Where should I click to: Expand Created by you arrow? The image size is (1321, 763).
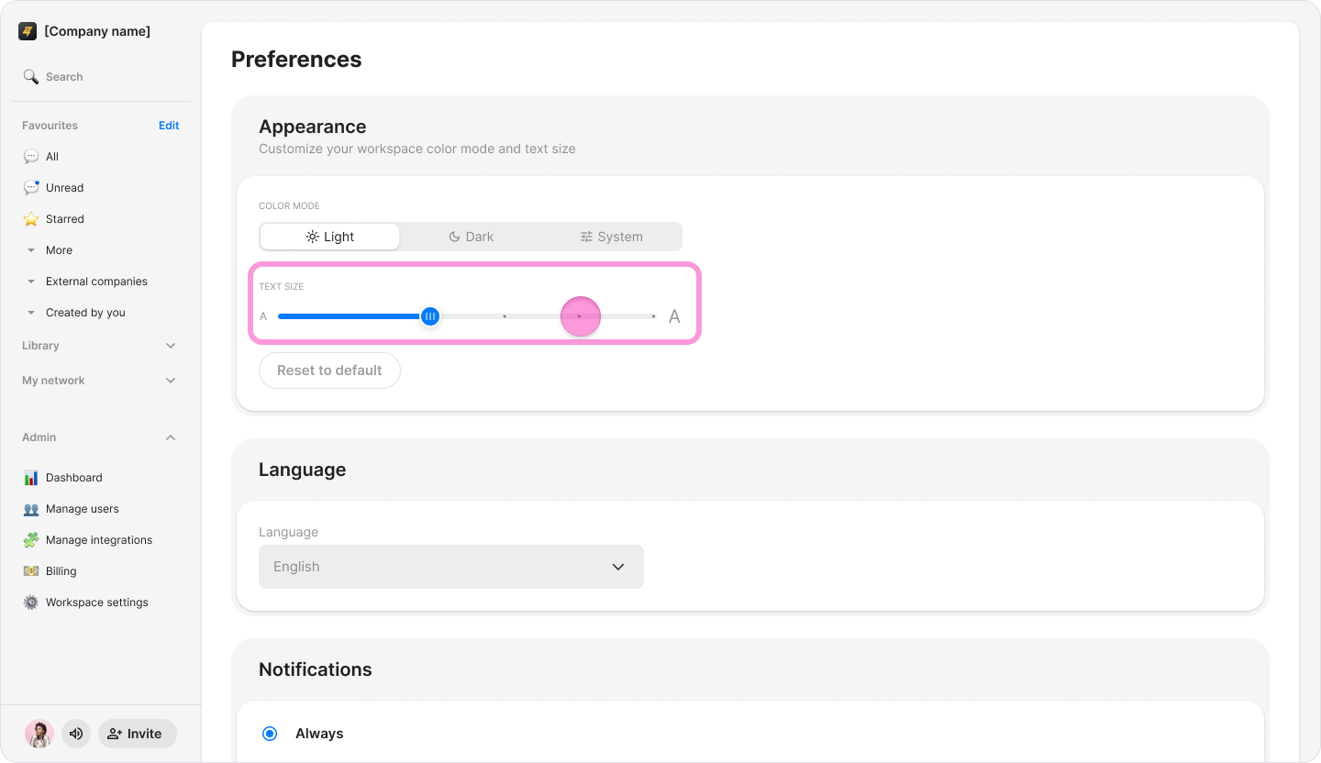(31, 313)
